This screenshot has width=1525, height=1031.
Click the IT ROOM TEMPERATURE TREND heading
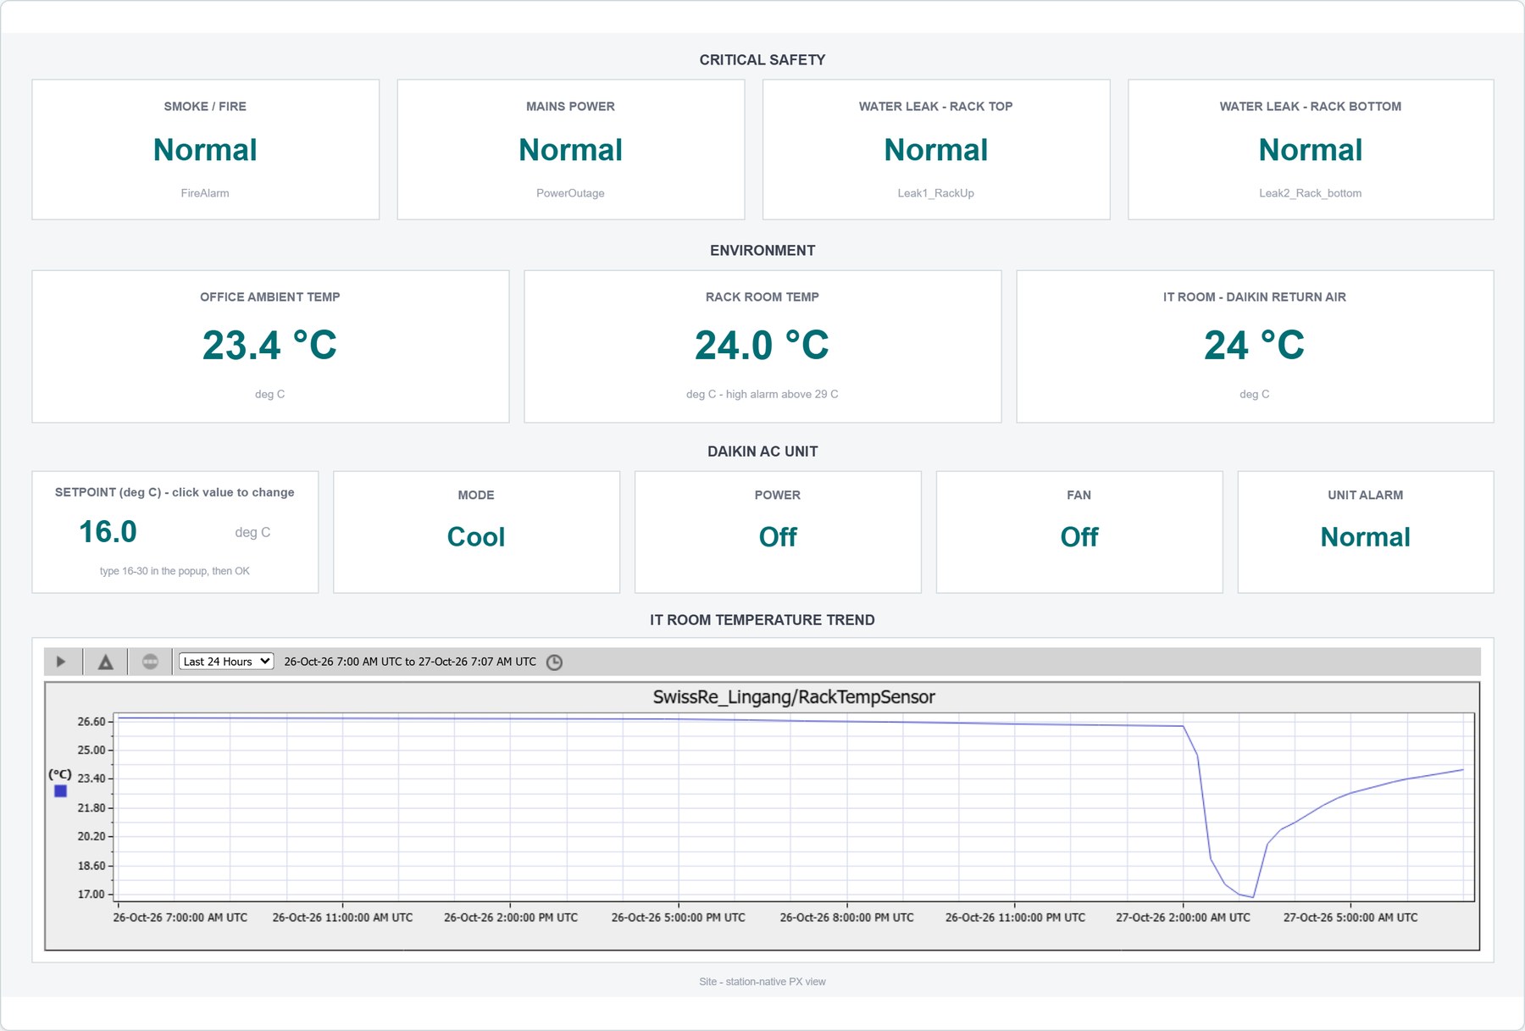[762, 620]
